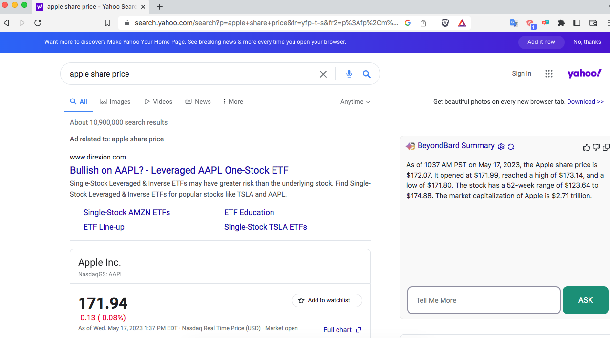Viewport: 610px width, 338px height.
Task: Open the Brave Rewards triangle icon
Action: pos(462,23)
